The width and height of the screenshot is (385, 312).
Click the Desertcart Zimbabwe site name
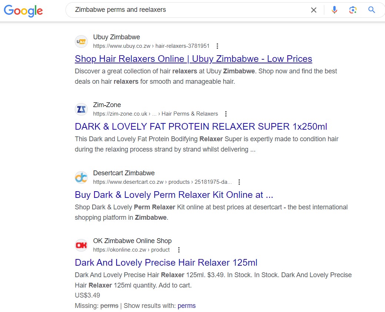(x=124, y=173)
